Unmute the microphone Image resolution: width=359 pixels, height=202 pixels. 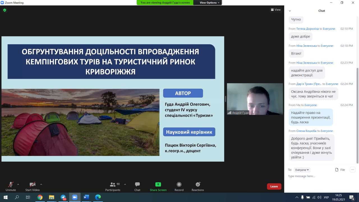11,186
